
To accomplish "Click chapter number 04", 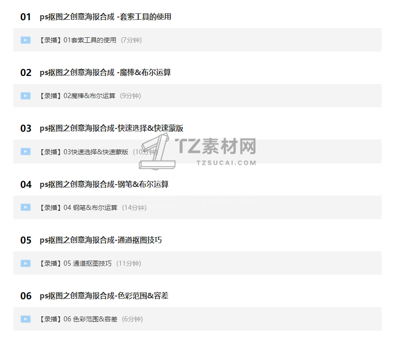I will pyautogui.click(x=26, y=185).
